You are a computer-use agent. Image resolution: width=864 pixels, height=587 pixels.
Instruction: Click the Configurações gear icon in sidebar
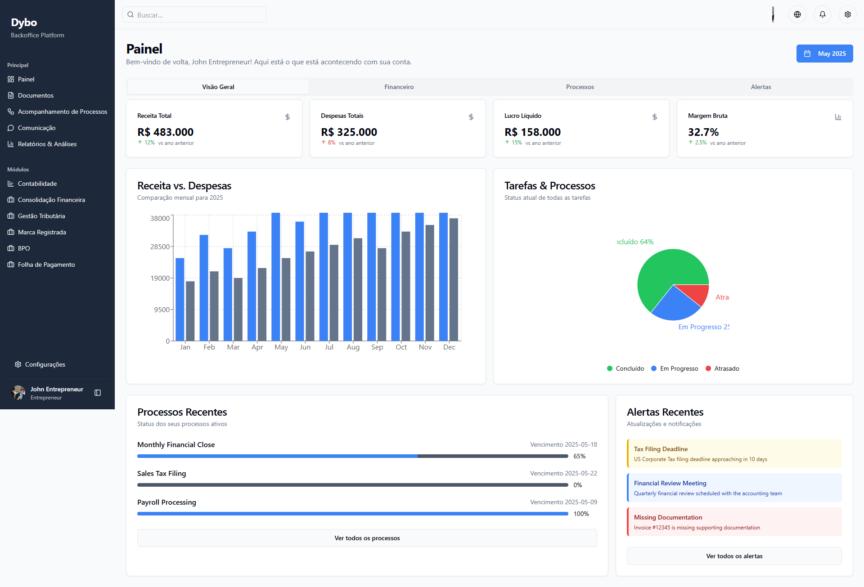18,364
